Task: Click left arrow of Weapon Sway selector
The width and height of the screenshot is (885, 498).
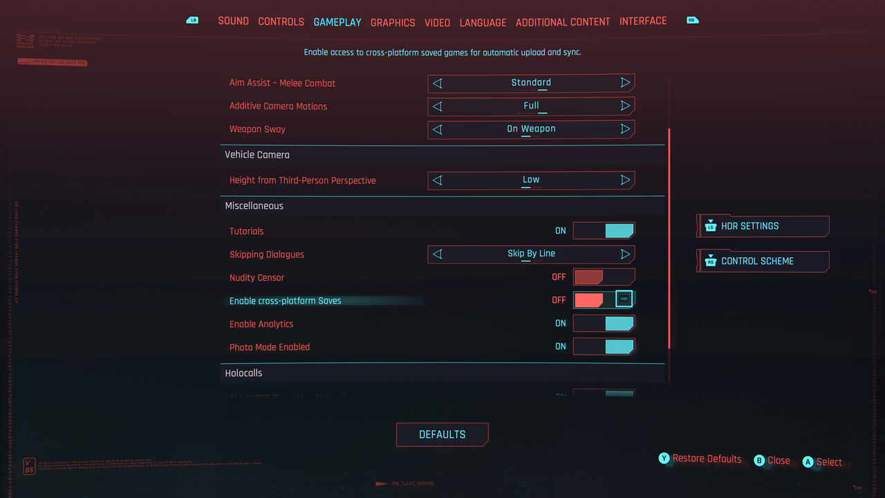Action: [x=437, y=129]
